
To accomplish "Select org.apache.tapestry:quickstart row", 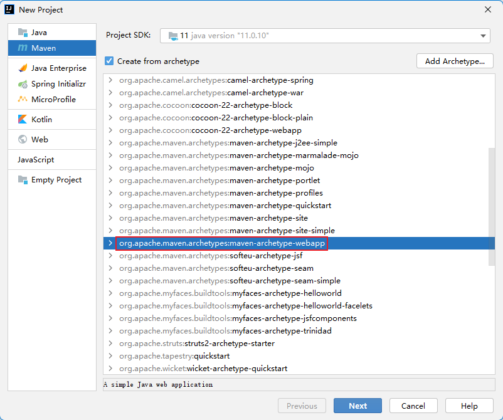I will pyautogui.click(x=299, y=355).
